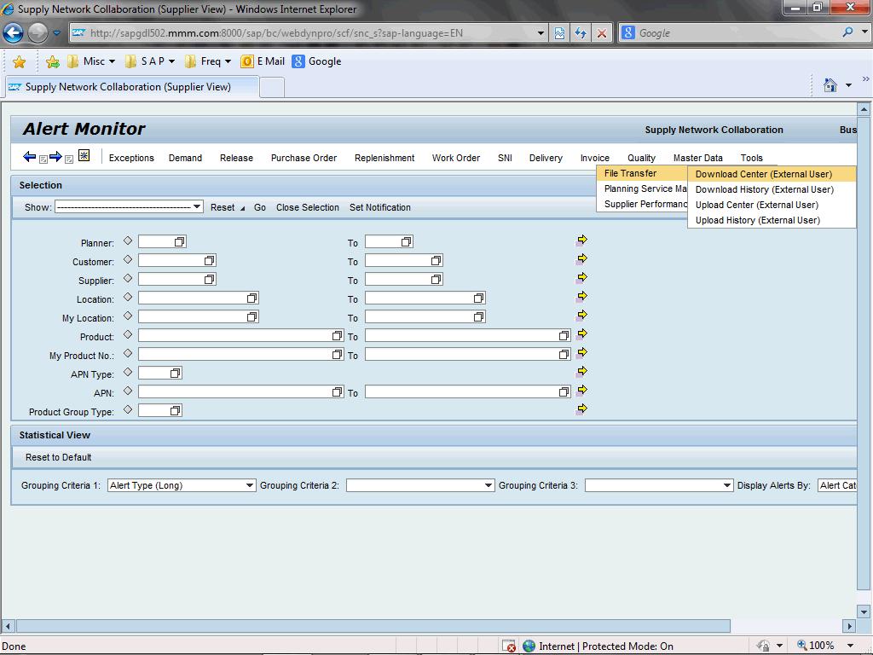
Task: Expand the Freq favorites folder
Action: pos(208,61)
